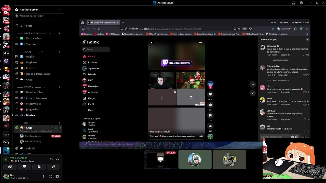Open the YouTube bookmark

coord(99,34)
